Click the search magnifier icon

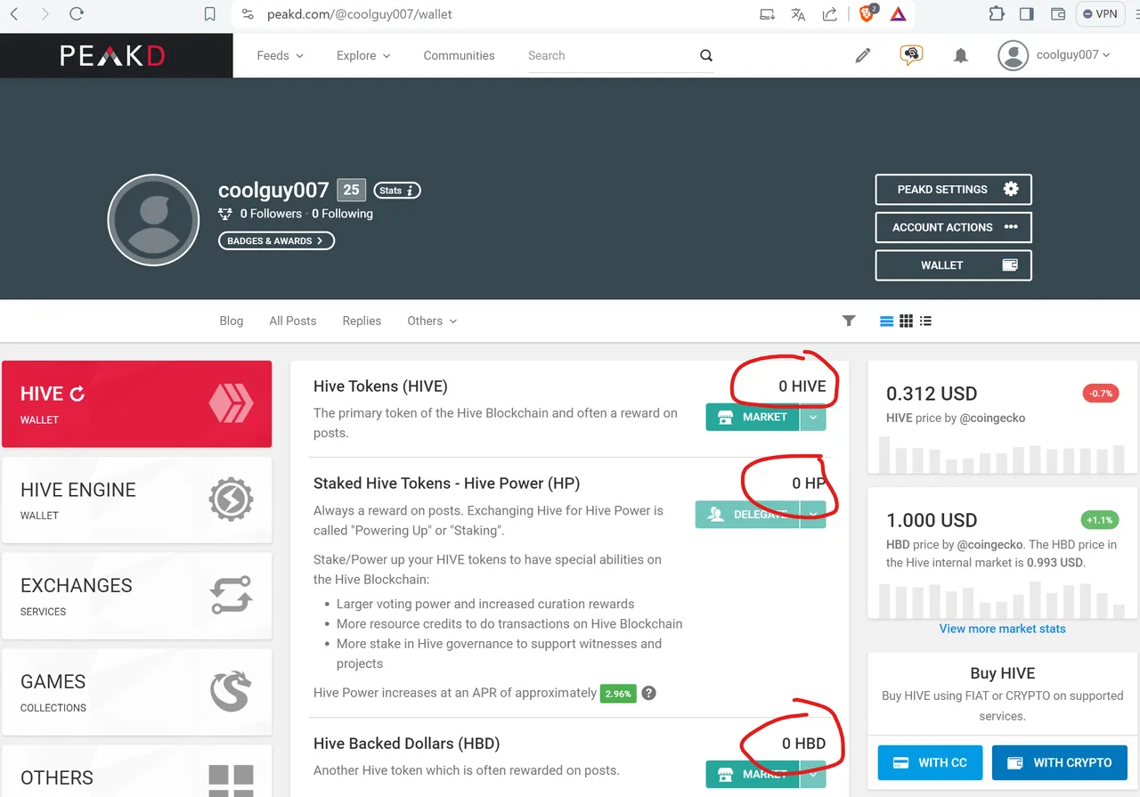[706, 55]
